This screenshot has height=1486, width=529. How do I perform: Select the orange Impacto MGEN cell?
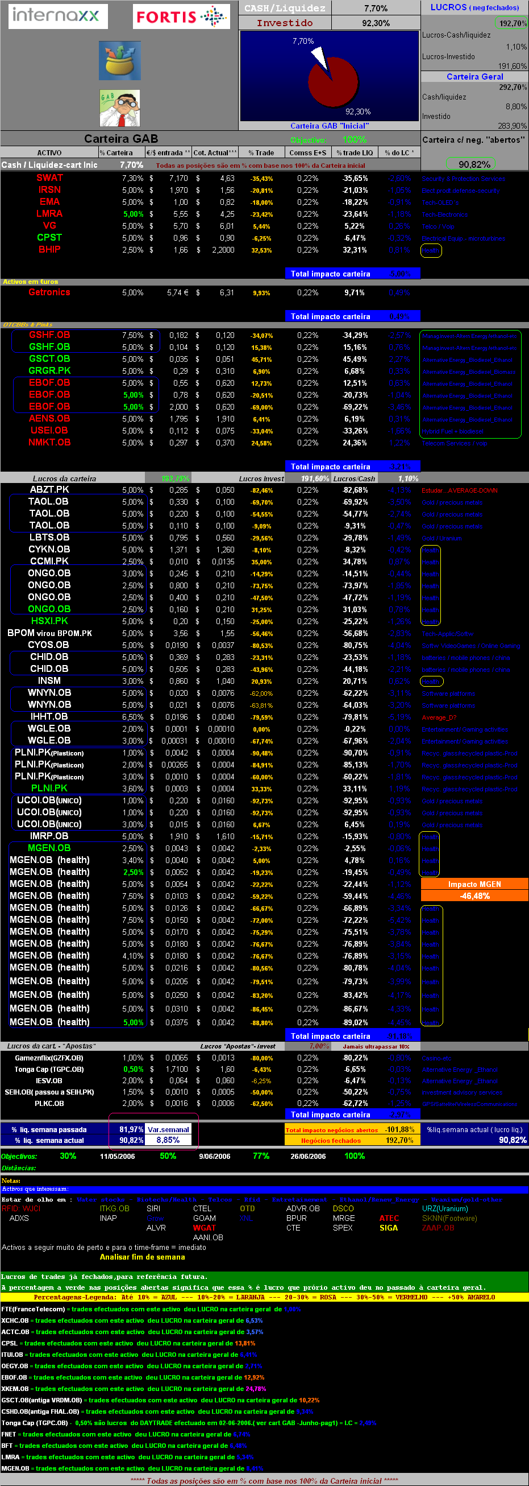click(475, 884)
